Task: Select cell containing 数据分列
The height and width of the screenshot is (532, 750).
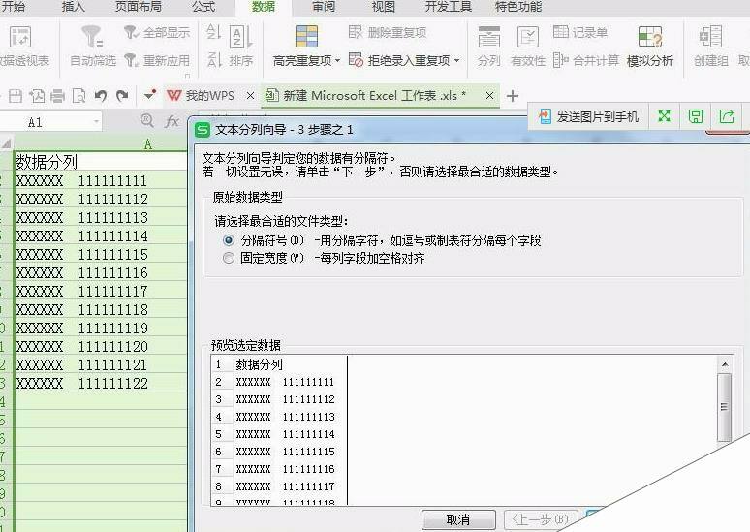Action: 101,162
